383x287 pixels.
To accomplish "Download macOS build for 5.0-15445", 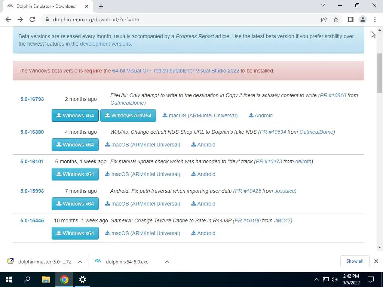I will pyautogui.click(x=143, y=233).
